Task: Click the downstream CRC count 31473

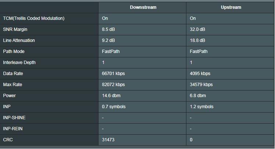Action: (108, 140)
